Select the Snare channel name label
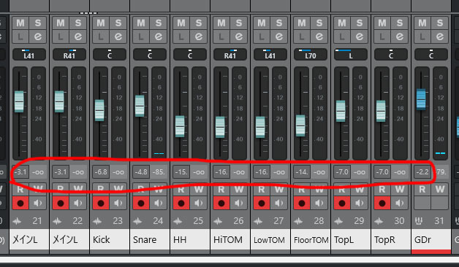Image resolution: width=459 pixels, height=267 pixels. tap(150, 239)
